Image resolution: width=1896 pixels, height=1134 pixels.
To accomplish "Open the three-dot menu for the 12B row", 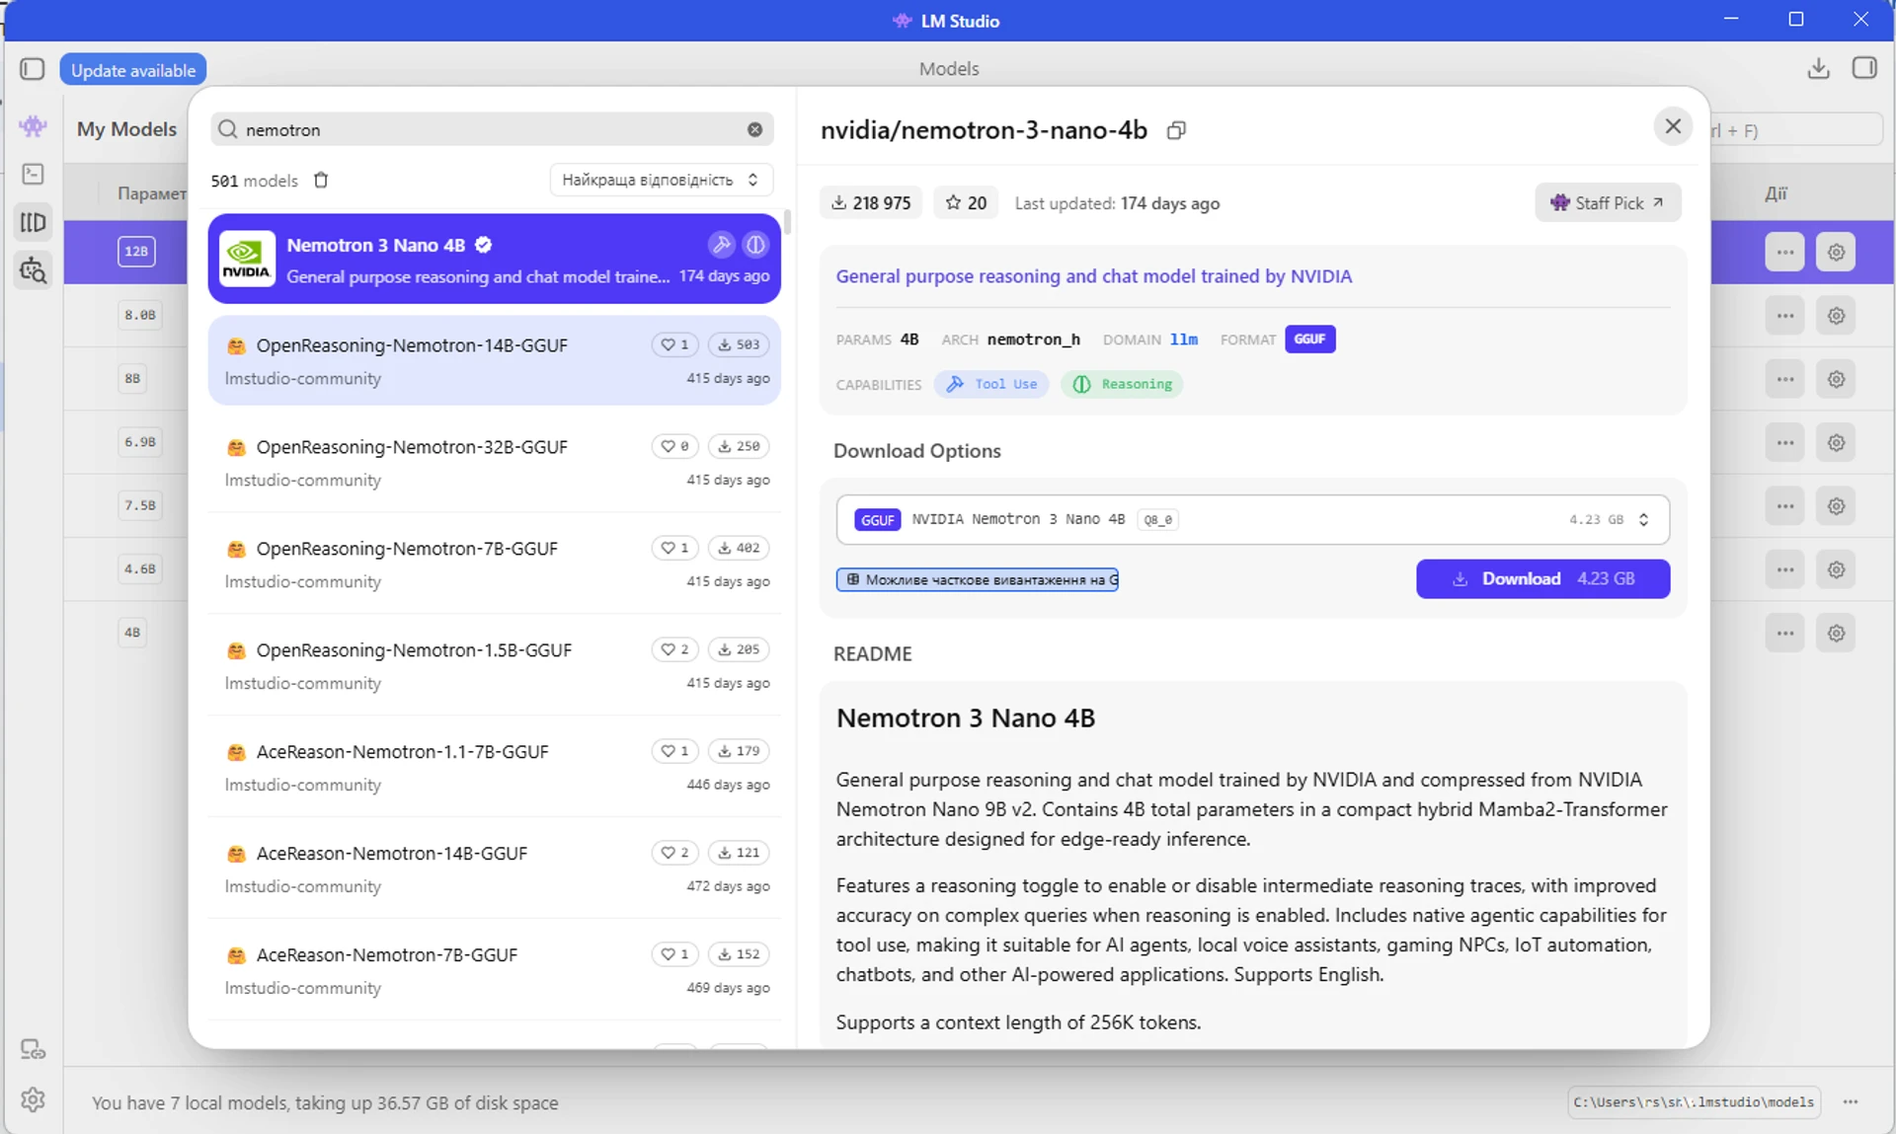I will (x=1784, y=253).
